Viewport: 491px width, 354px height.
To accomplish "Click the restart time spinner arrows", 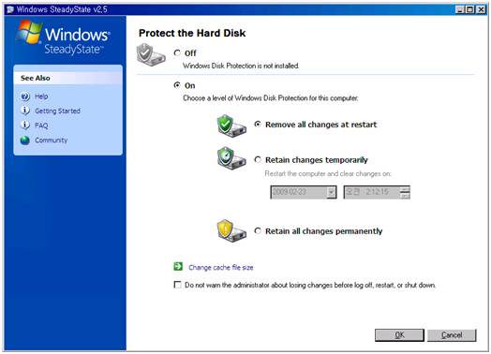I will (405, 192).
